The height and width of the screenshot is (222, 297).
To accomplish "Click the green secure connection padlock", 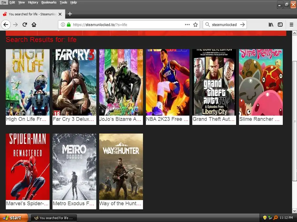I will pos(69,25).
